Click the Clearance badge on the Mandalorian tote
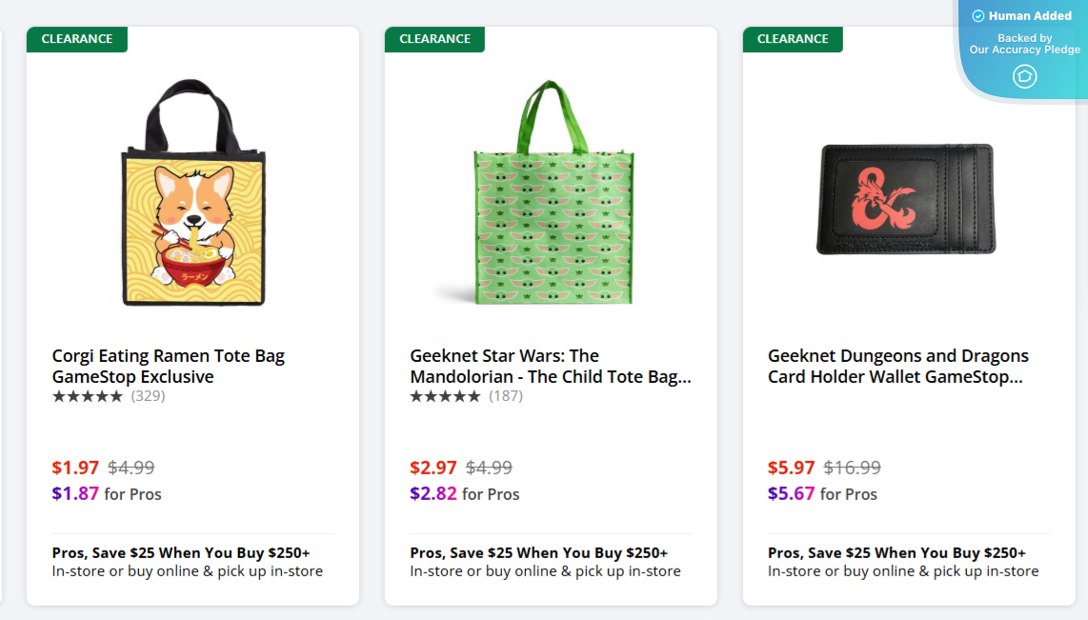Viewport: 1088px width, 620px height. (x=435, y=39)
